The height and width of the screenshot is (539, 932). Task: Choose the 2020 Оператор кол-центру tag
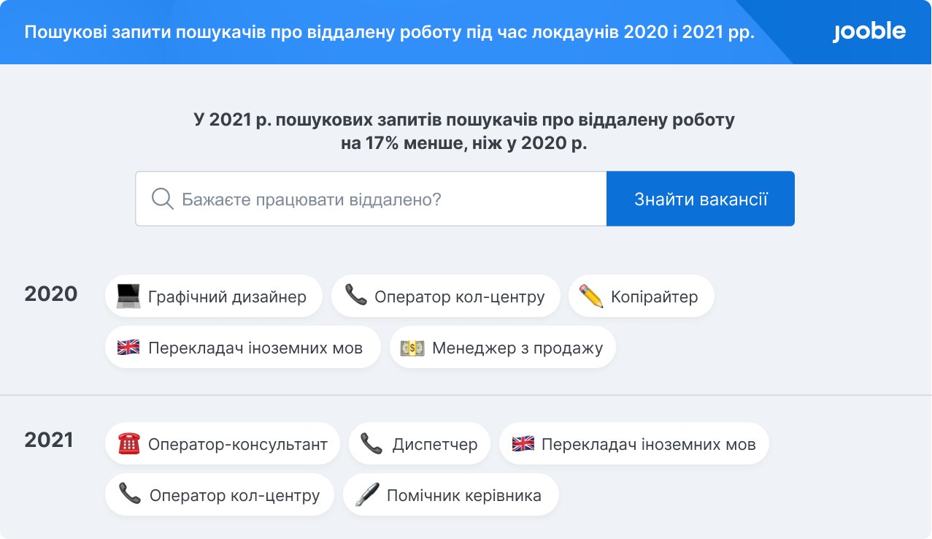pos(446,296)
